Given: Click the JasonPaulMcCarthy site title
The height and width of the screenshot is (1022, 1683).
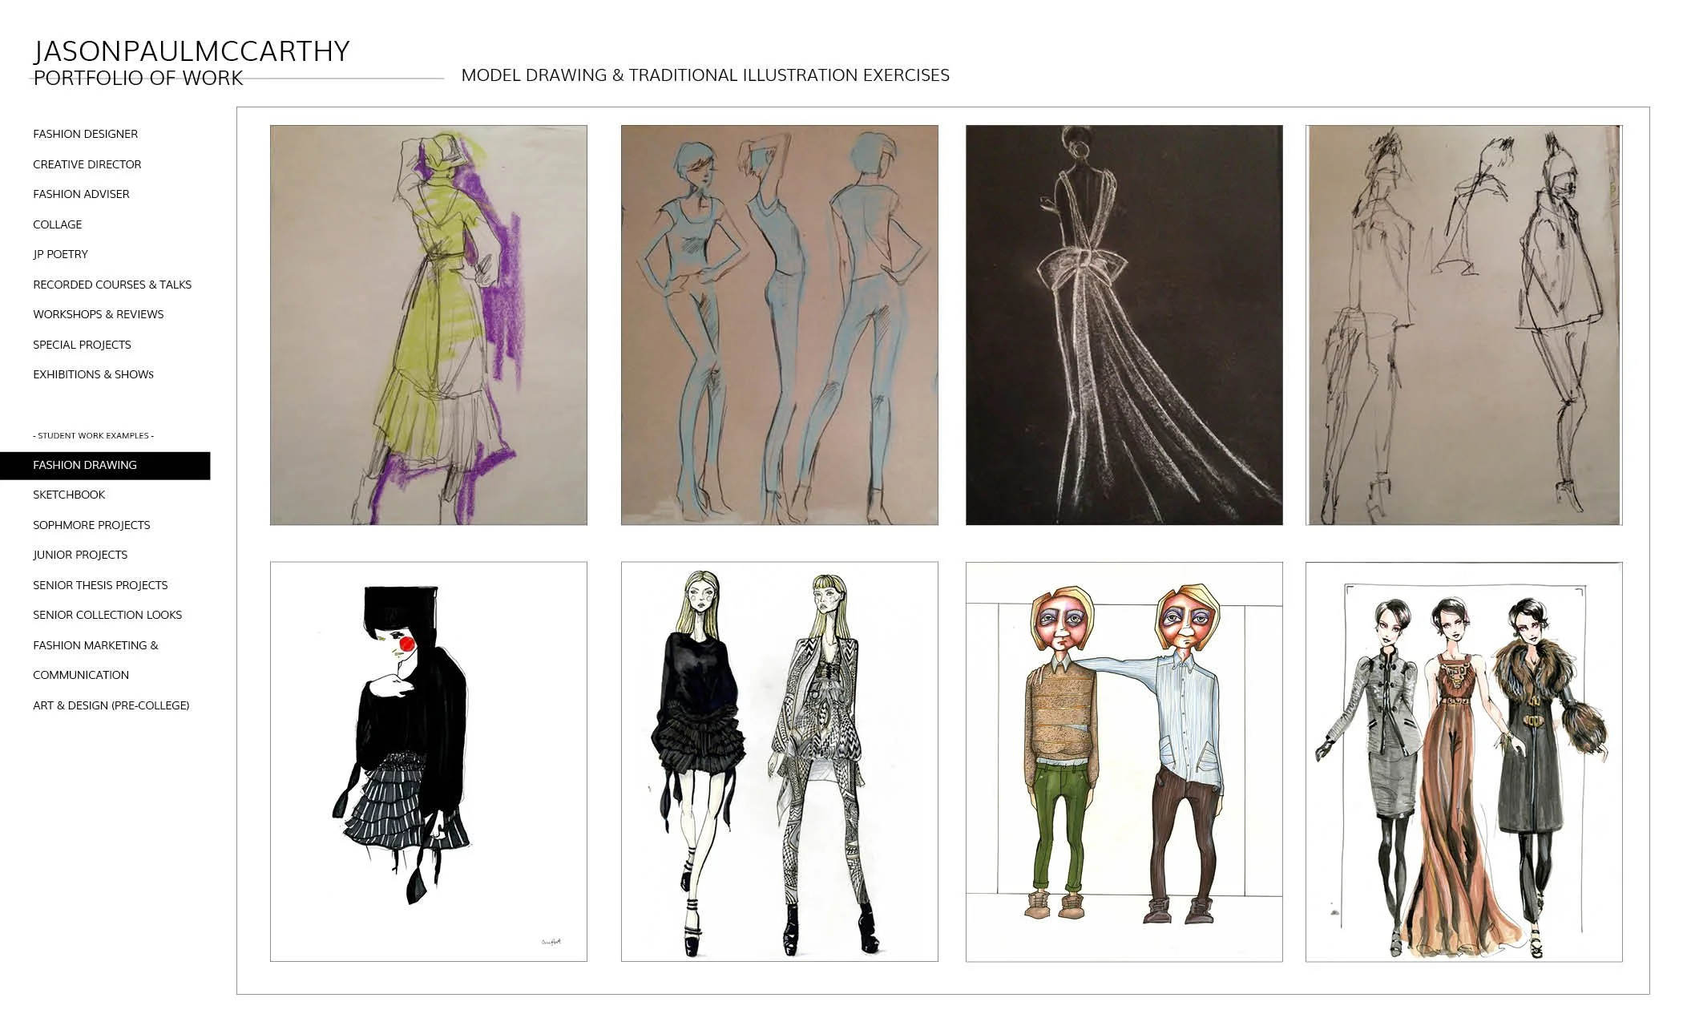Looking at the screenshot, I should (x=192, y=51).
